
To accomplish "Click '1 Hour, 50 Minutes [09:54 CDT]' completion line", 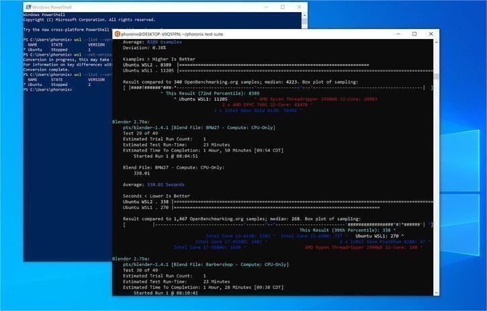I will [203, 150].
